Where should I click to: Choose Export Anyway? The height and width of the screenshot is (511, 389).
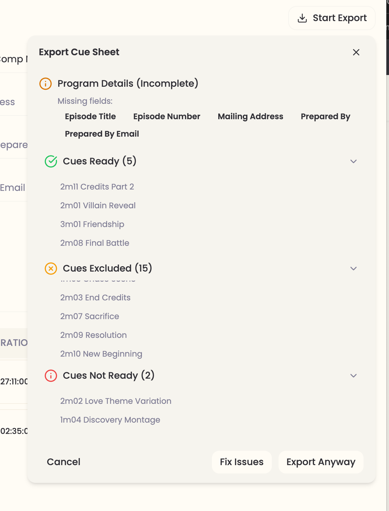click(x=321, y=462)
